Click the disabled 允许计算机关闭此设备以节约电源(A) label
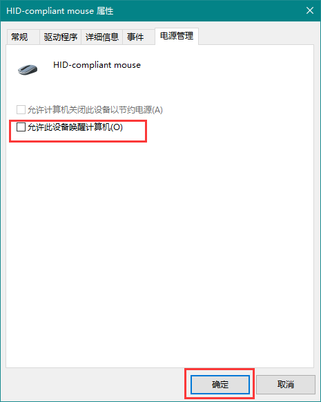 click(95, 110)
